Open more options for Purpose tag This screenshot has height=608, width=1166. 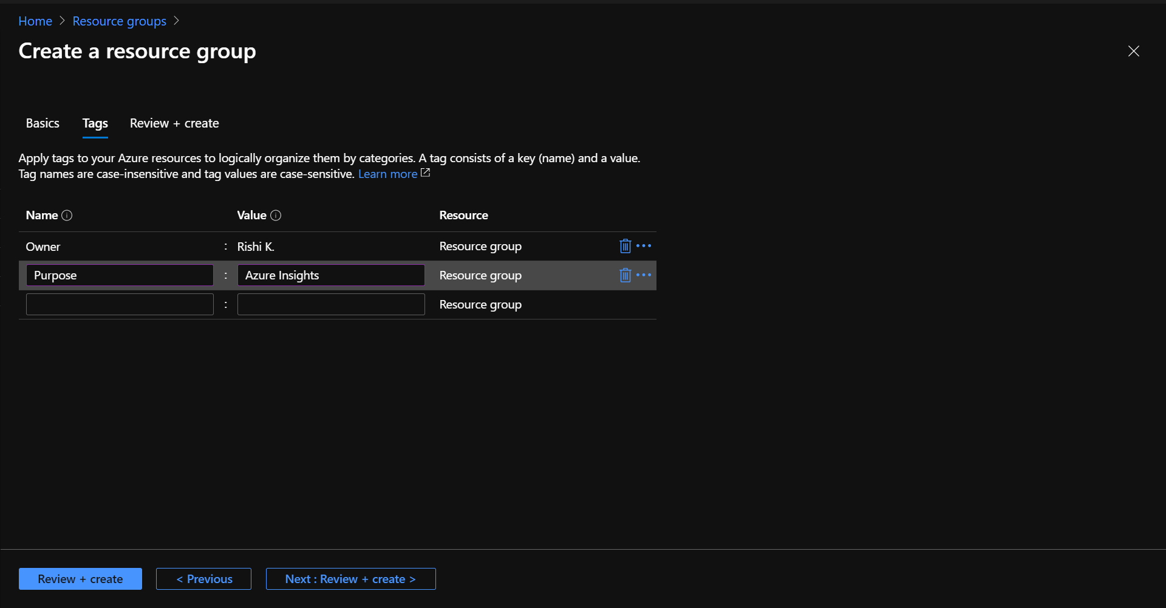tap(644, 275)
